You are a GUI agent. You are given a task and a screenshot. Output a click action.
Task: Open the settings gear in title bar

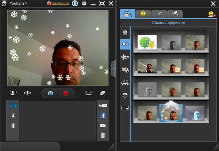84,4
